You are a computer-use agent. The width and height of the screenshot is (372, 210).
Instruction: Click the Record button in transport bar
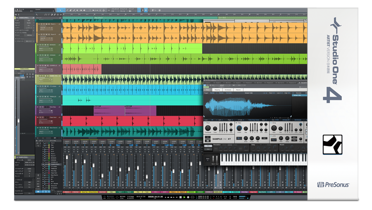tap(188, 197)
